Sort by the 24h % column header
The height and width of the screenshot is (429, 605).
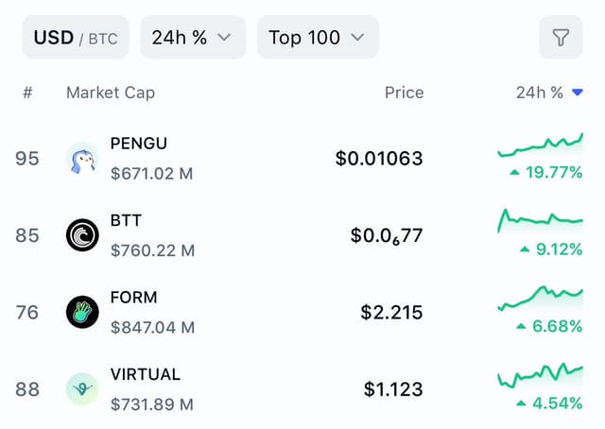tap(540, 93)
